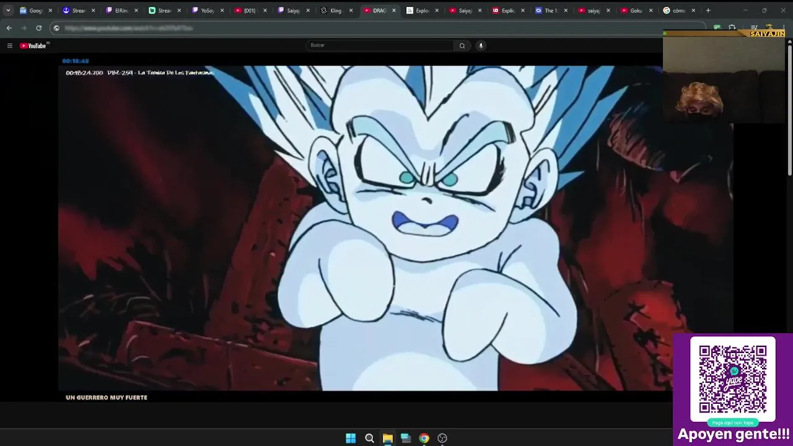The height and width of the screenshot is (446, 793).
Task: Open Windows taskbar search
Action: point(369,438)
